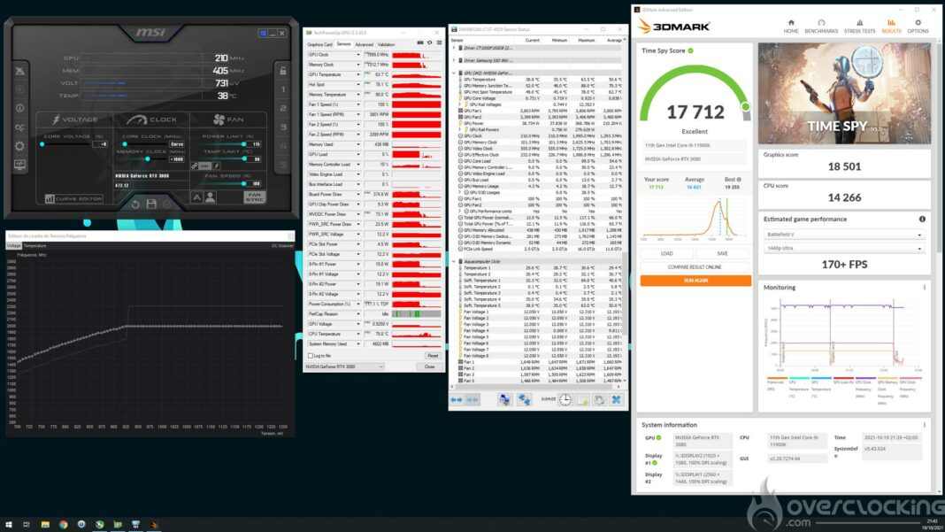Open the Windows Start button
Viewport: 945px width, 532px height.
point(9,525)
